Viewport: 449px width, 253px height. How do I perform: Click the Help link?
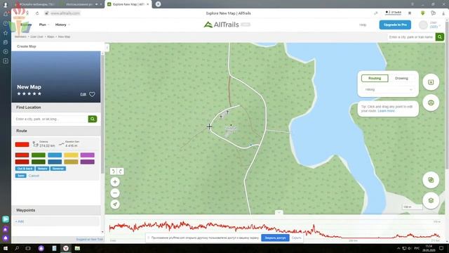363,25
